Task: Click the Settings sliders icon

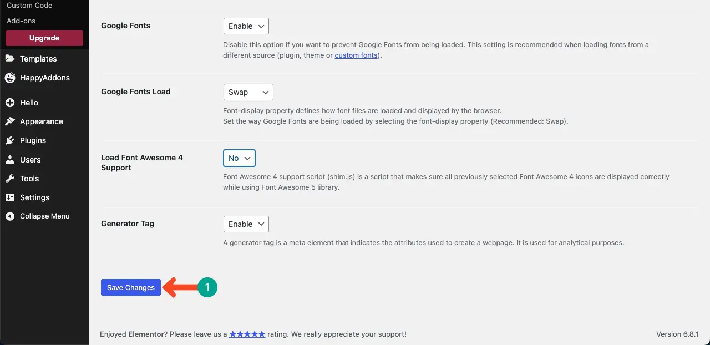Action: click(x=10, y=197)
